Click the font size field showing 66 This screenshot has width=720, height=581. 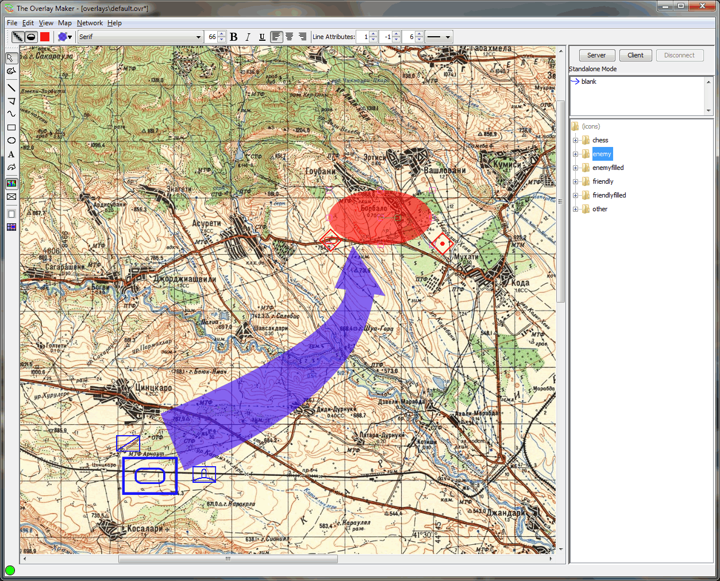tap(211, 37)
